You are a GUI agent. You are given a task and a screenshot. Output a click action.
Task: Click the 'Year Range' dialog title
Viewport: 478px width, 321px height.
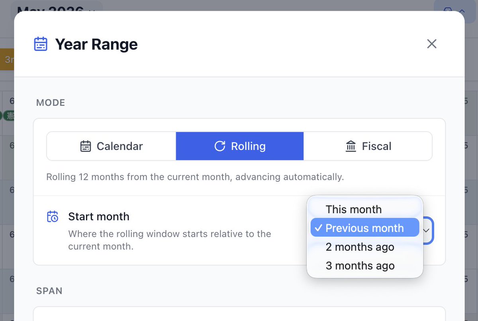[96, 44]
